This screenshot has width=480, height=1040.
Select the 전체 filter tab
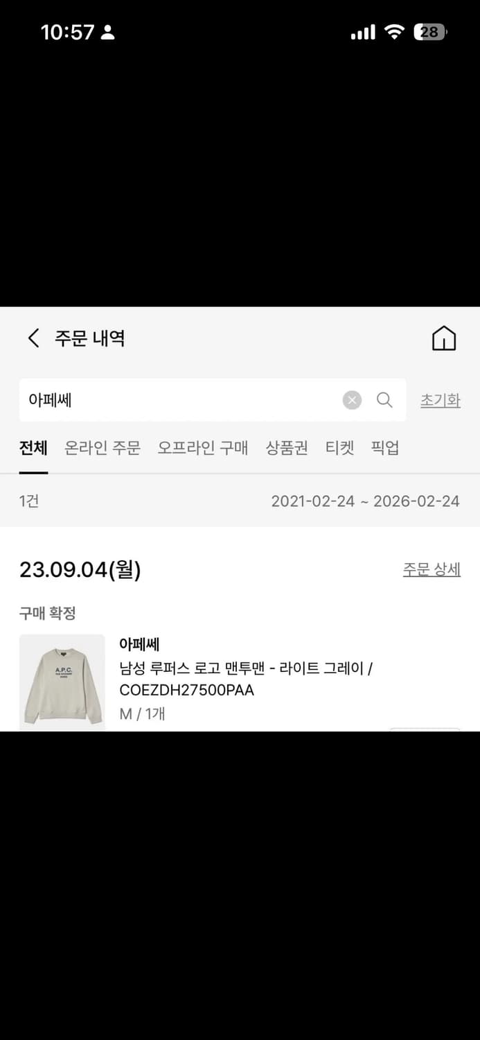[32, 448]
